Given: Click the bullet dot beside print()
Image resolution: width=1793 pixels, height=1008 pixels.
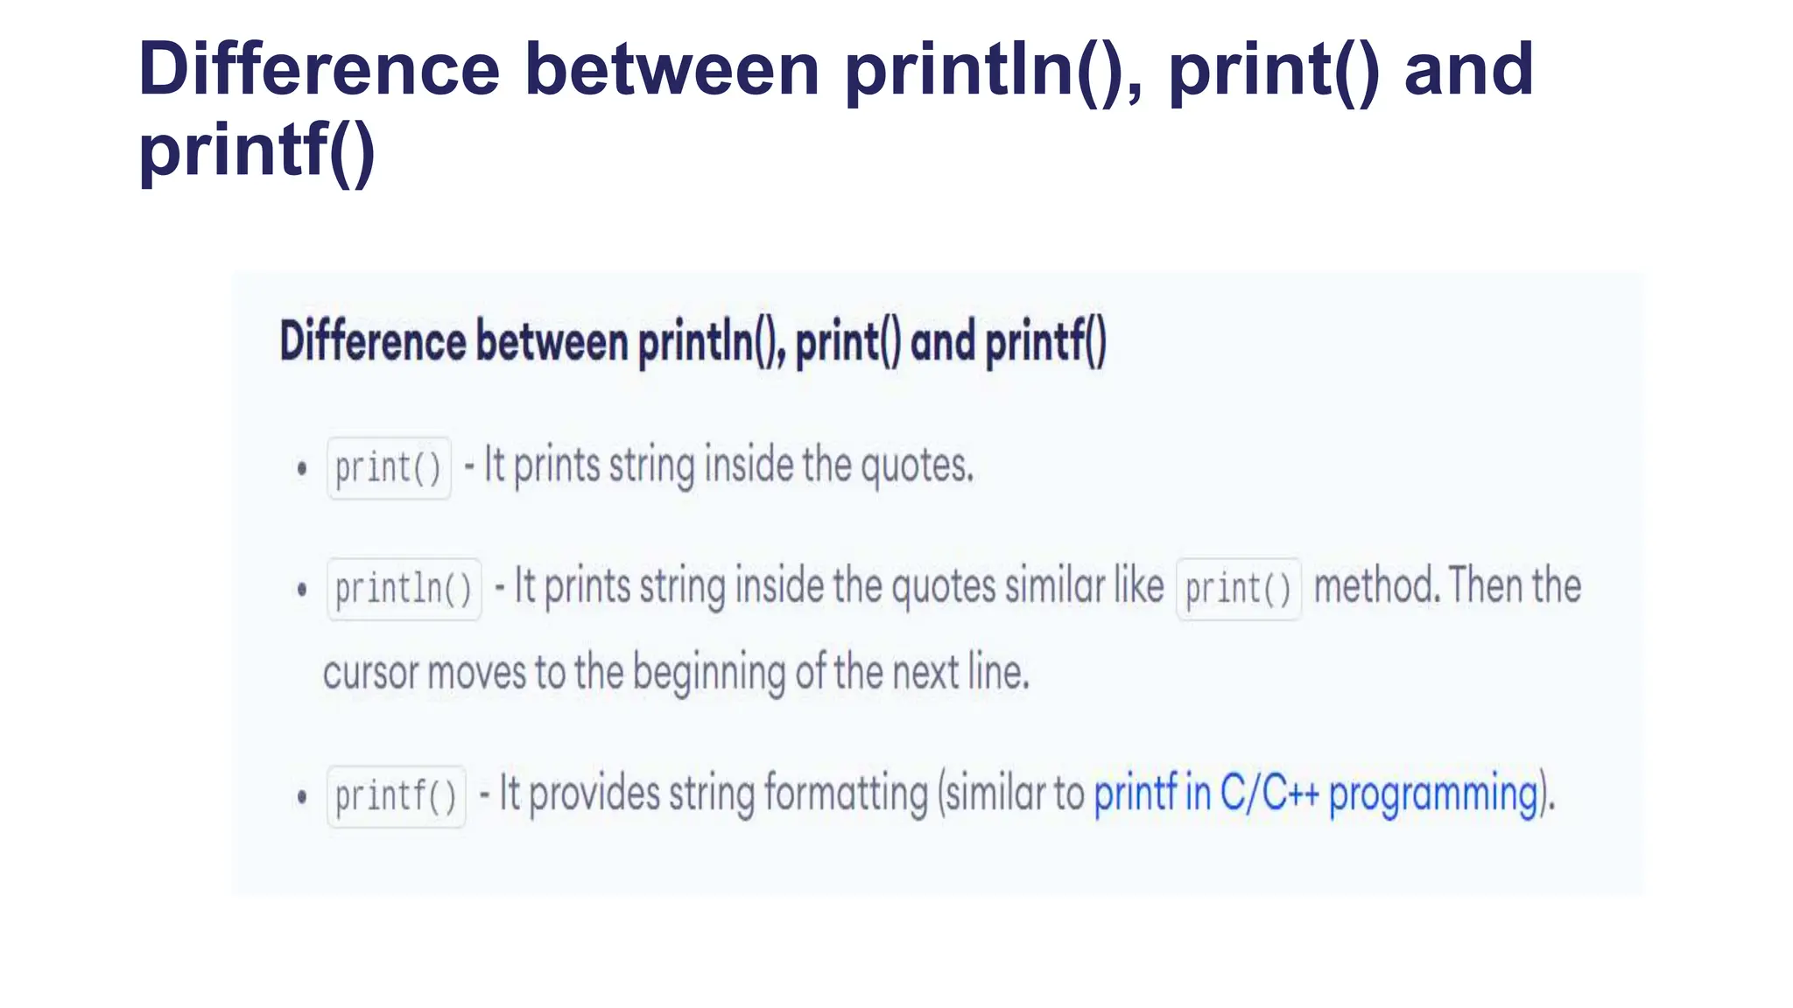Looking at the screenshot, I should [x=302, y=468].
